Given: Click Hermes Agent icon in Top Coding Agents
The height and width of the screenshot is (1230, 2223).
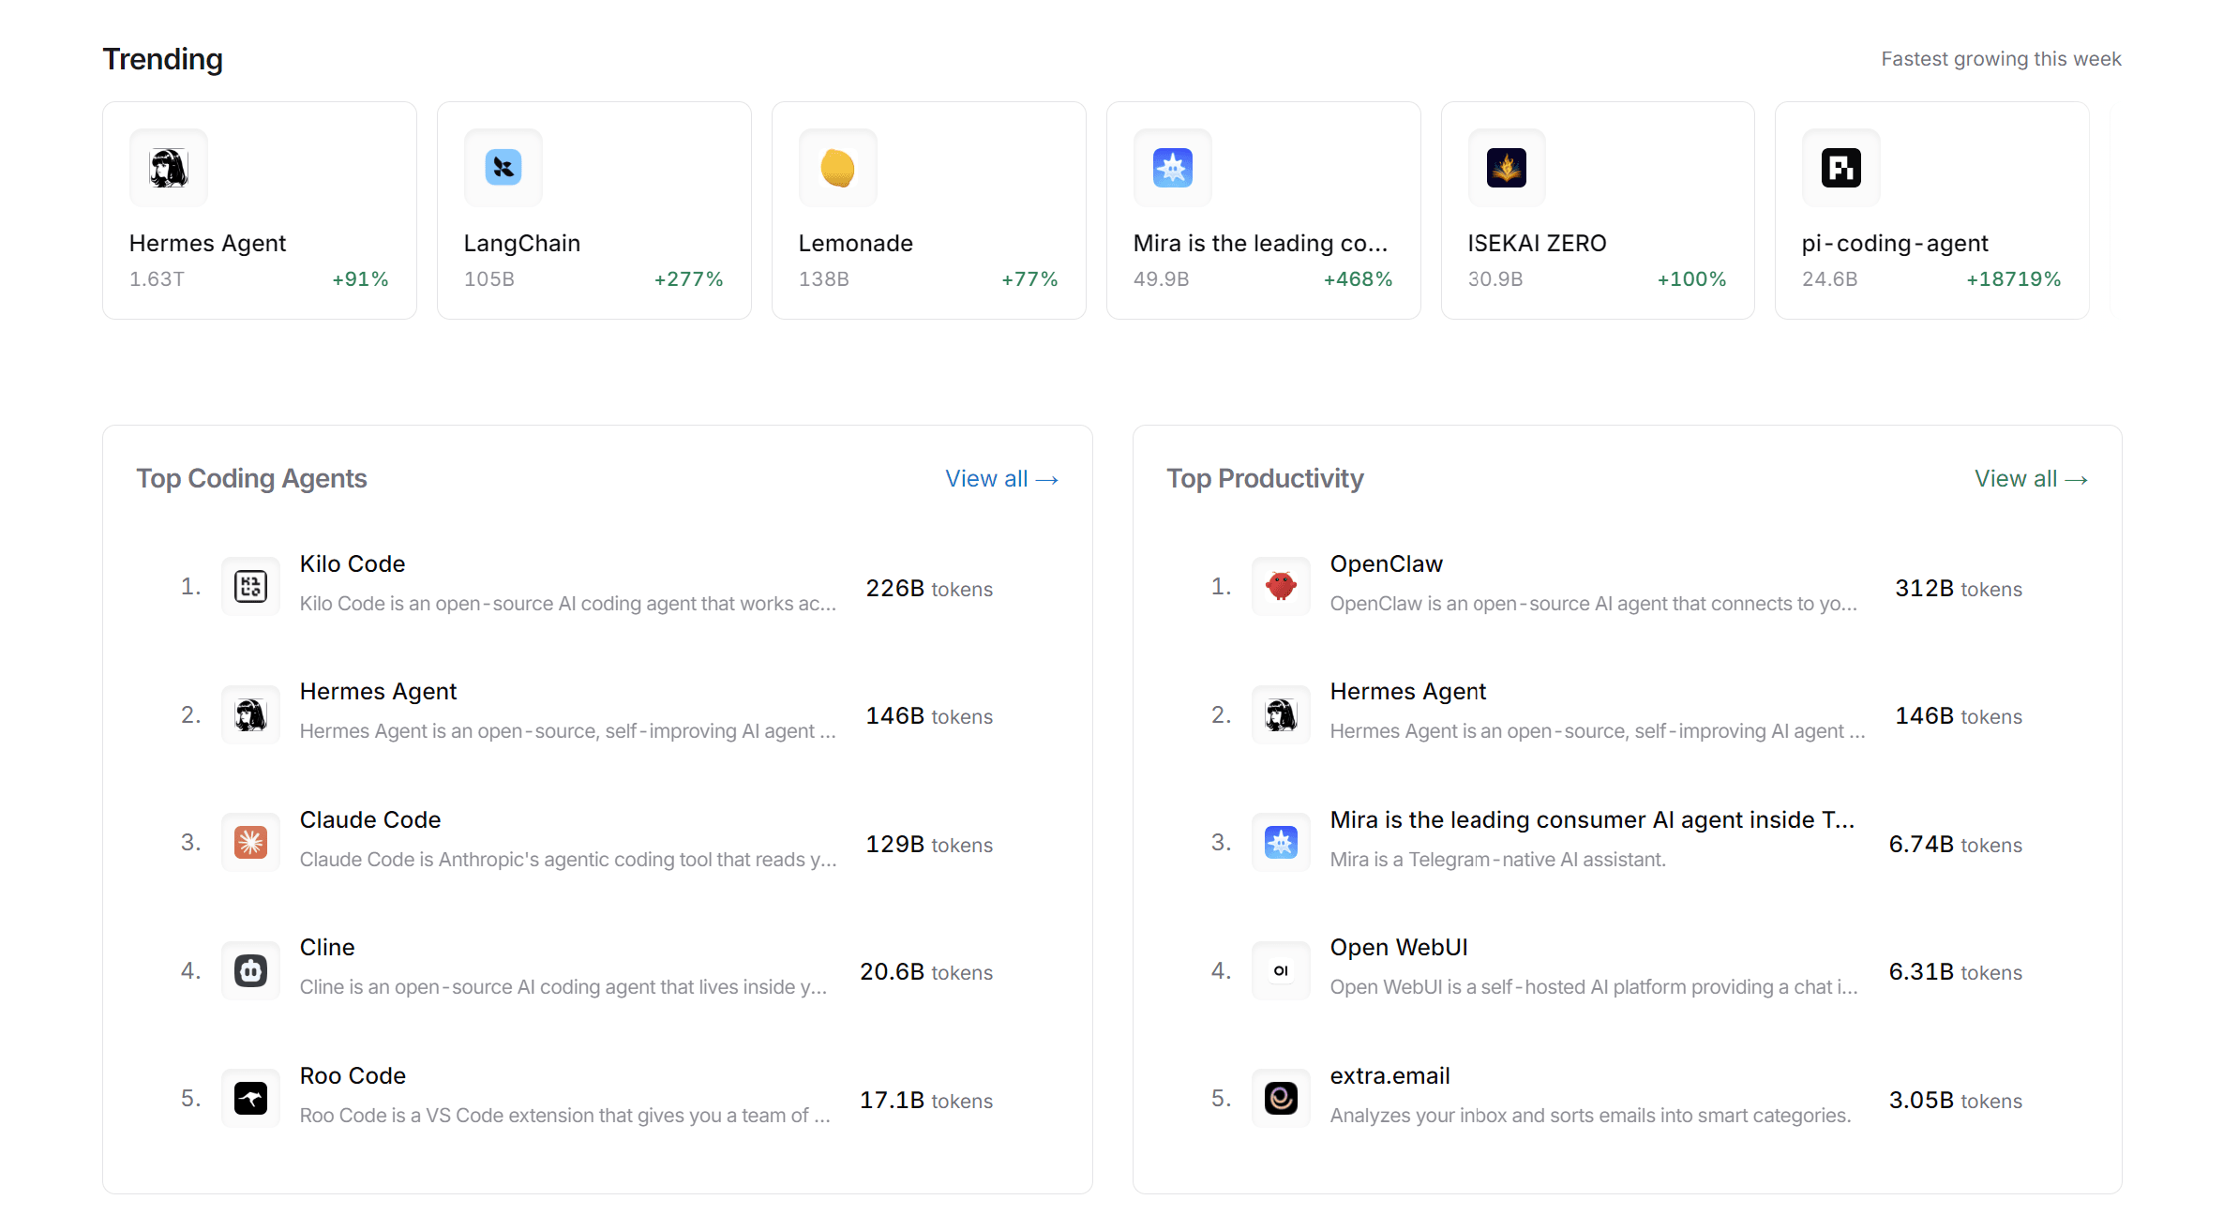Looking at the screenshot, I should pyautogui.click(x=250, y=715).
